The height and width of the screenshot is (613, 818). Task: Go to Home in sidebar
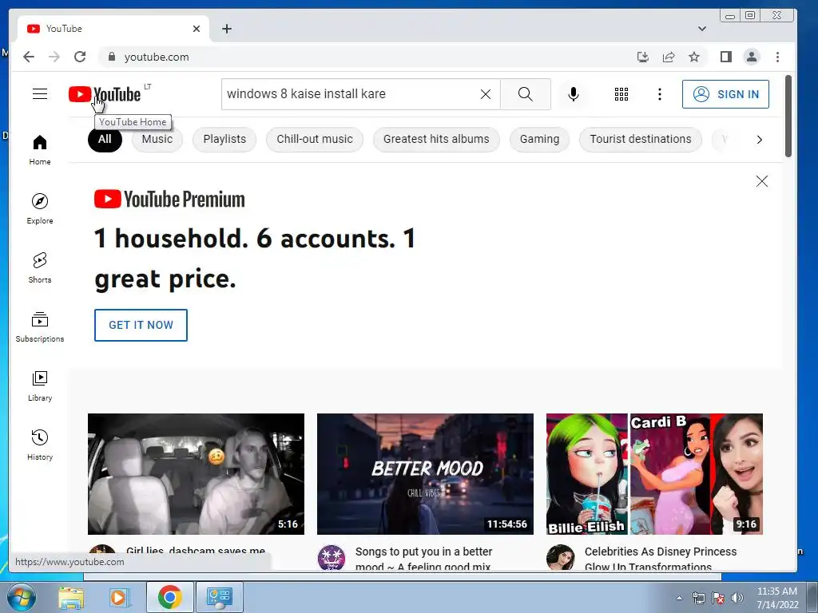tap(40, 150)
